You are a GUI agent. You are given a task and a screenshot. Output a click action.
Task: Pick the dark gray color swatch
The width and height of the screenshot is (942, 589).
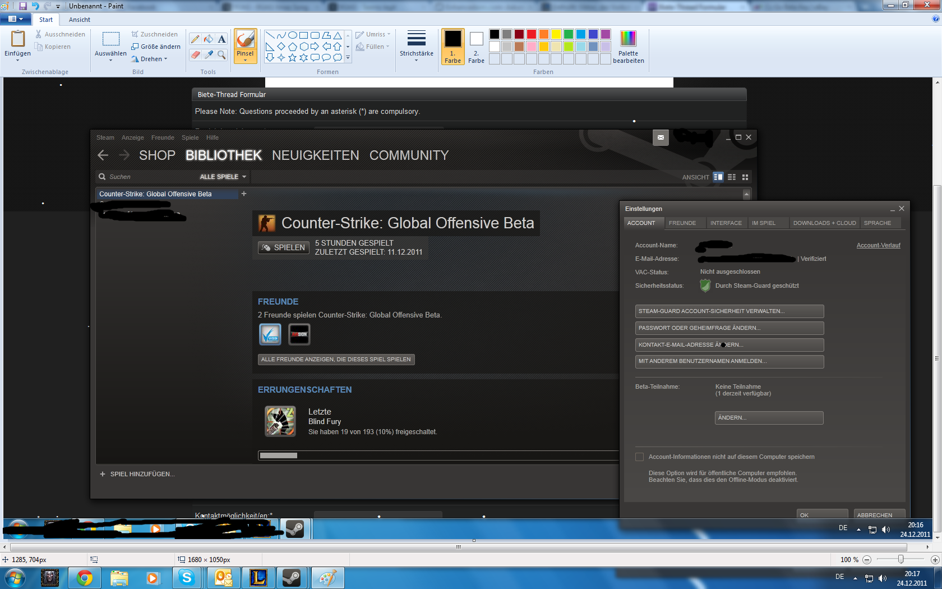(x=507, y=34)
